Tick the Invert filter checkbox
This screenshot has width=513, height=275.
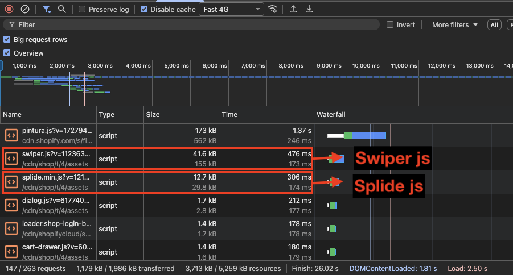point(390,25)
